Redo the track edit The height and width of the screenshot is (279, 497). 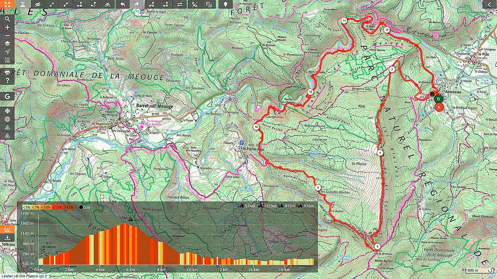tap(136, 5)
